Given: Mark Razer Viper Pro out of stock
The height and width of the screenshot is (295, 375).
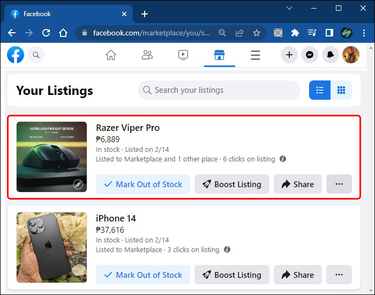Looking at the screenshot, I should click(143, 184).
